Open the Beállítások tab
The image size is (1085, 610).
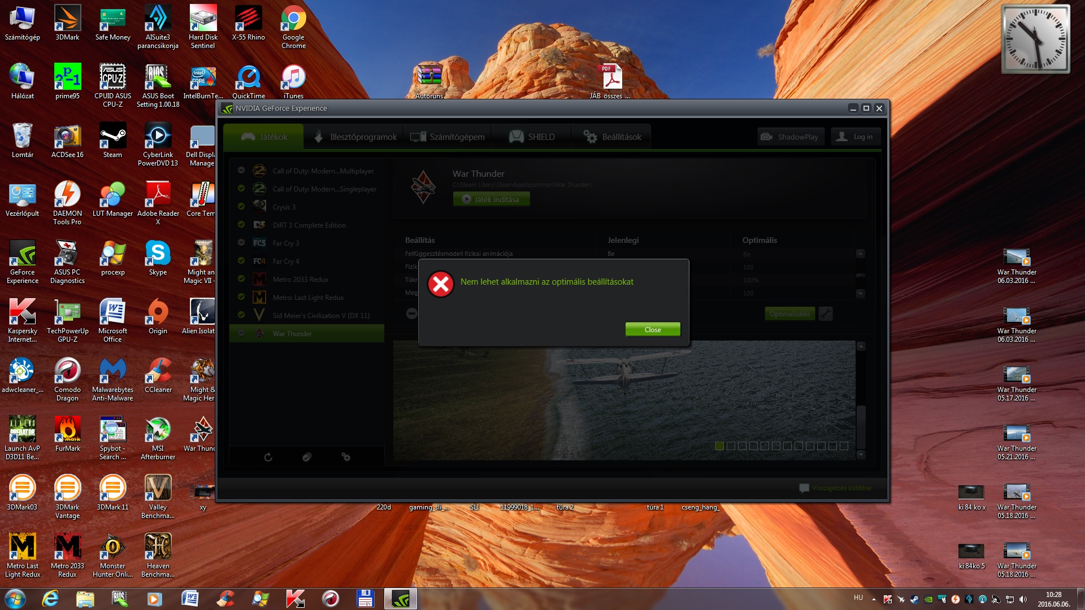coord(612,137)
